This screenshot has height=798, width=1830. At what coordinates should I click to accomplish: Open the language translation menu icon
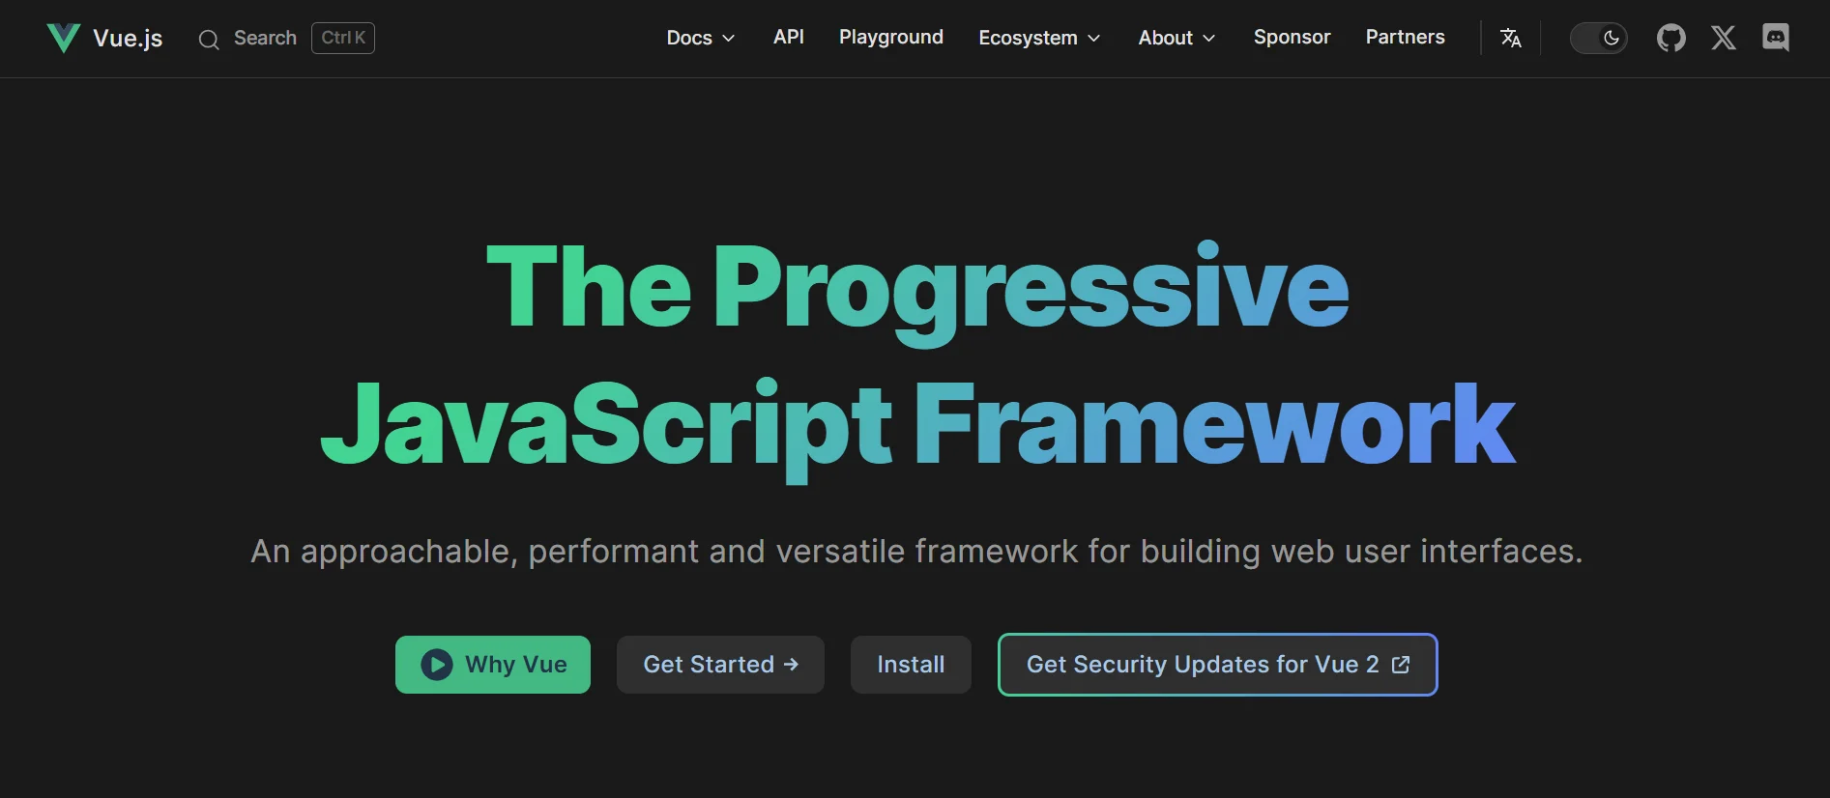click(x=1510, y=38)
